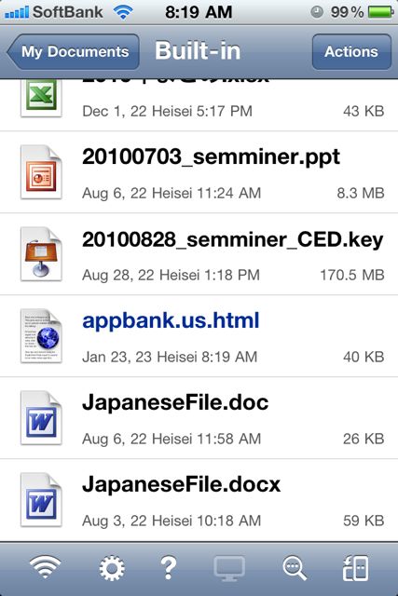Open settings via the gear icon
398x596 pixels.
[112, 568]
